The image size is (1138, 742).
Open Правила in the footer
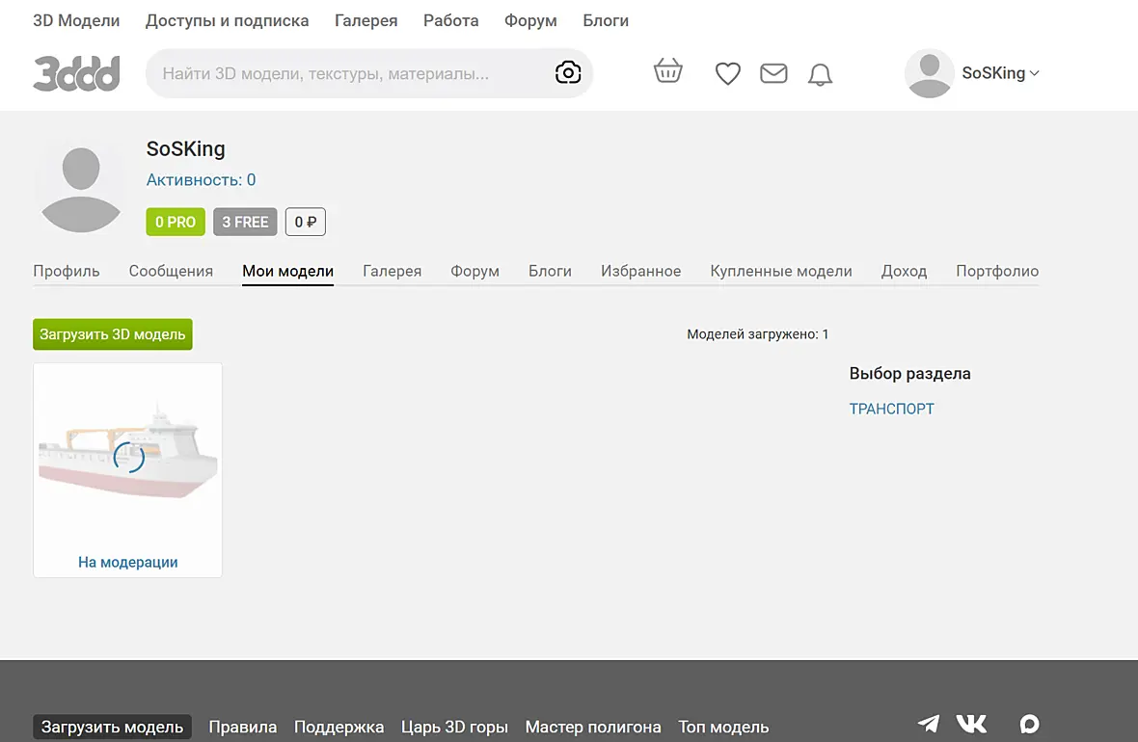coord(242,727)
